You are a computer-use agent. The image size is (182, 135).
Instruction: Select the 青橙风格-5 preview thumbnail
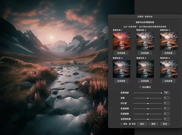(145, 69)
